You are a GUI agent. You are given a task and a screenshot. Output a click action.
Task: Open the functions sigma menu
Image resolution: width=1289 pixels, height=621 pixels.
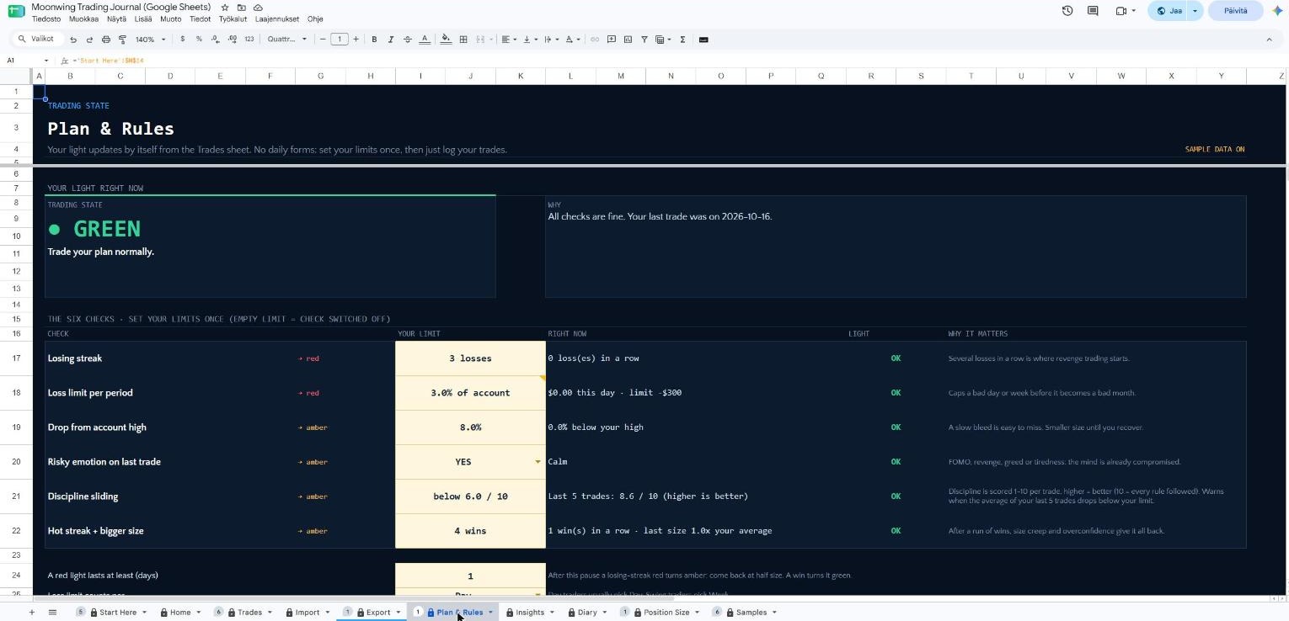click(x=682, y=40)
